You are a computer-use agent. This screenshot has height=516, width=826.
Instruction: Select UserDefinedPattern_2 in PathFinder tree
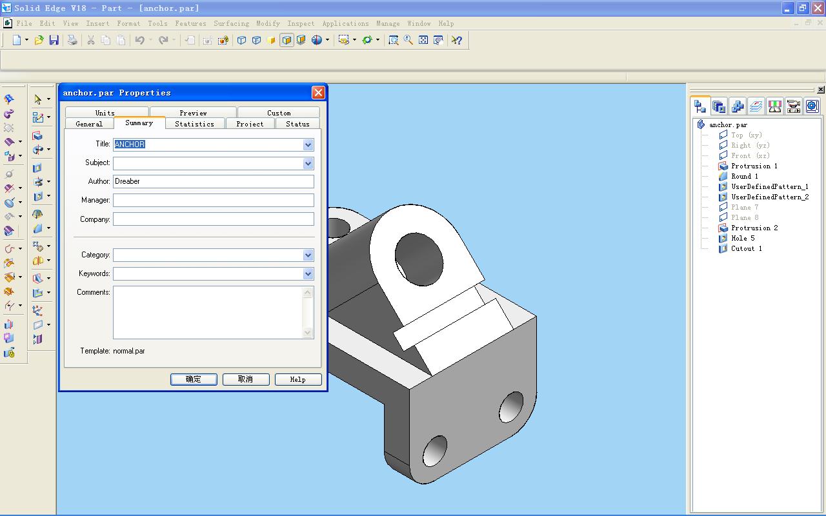tap(769, 197)
